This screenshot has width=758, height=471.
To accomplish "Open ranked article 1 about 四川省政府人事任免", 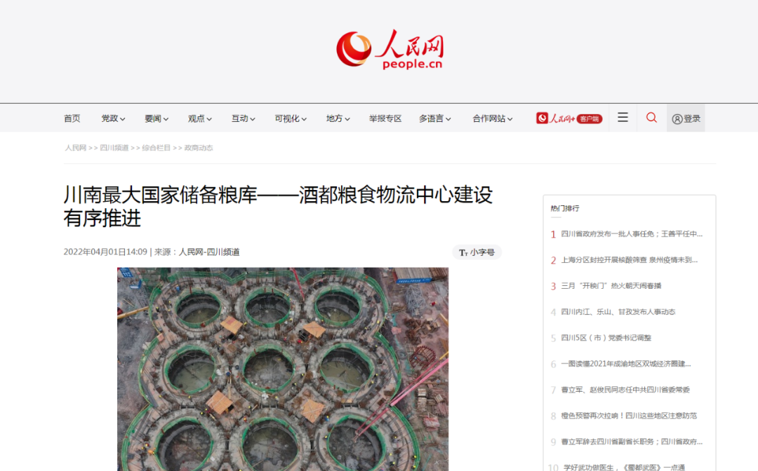I will click(632, 234).
